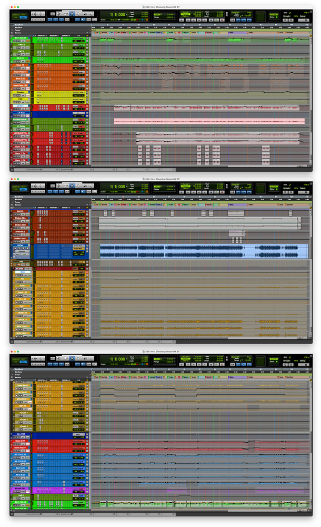
Task: Click the vertical scrollbar in the middle window
Action: pos(310,271)
